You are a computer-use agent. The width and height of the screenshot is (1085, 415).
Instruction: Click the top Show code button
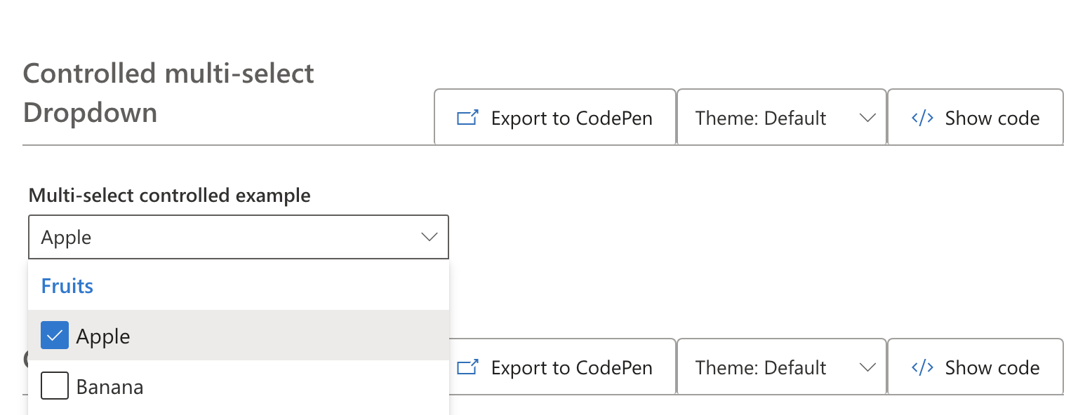(976, 118)
